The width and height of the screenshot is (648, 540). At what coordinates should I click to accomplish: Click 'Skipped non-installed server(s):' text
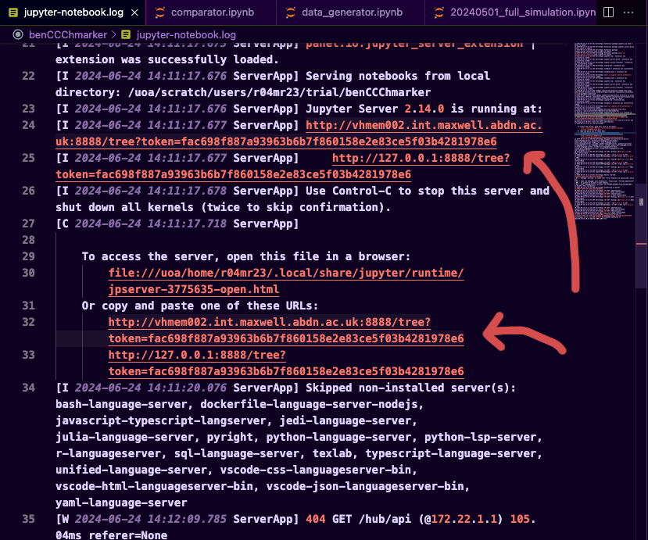pyautogui.click(x=411, y=388)
